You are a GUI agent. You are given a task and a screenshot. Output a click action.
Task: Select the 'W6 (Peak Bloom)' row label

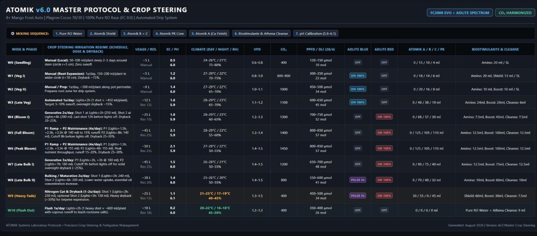pos(22,148)
